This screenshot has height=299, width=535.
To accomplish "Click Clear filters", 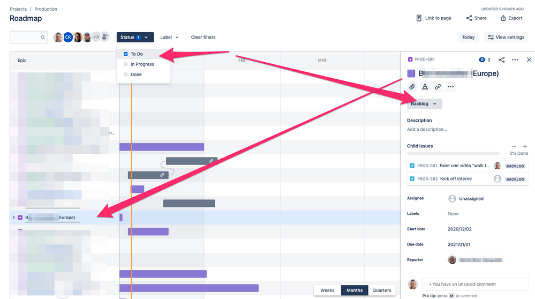I will [204, 37].
